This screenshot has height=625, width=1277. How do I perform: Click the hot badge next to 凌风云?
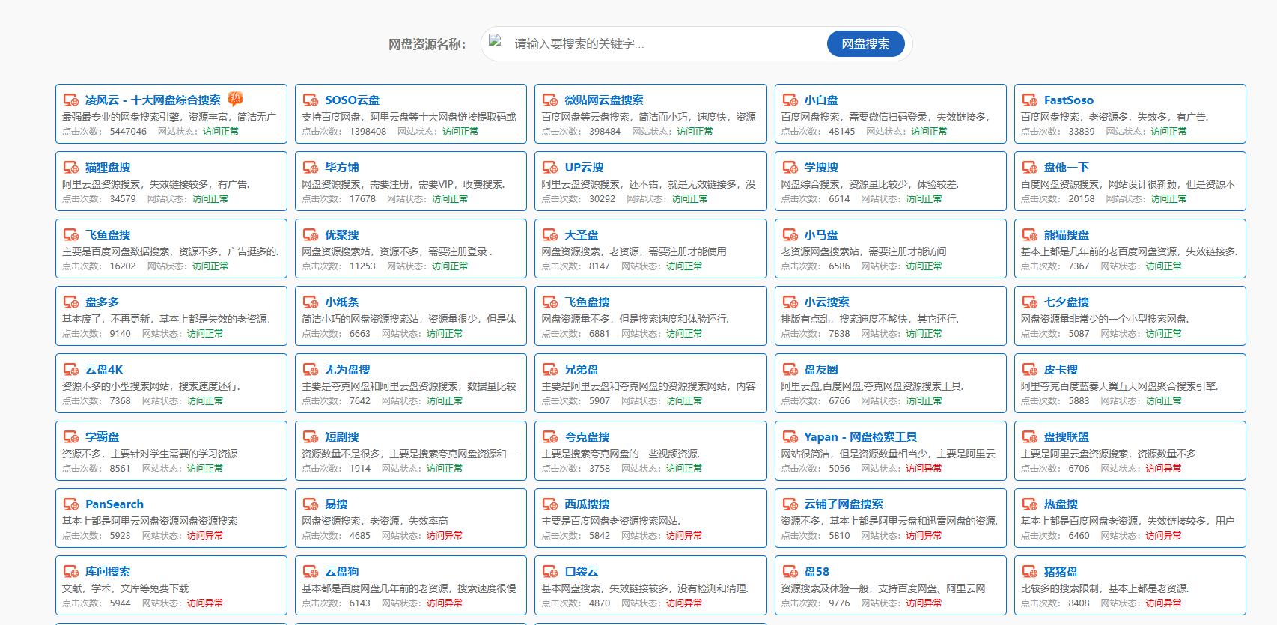(x=235, y=98)
